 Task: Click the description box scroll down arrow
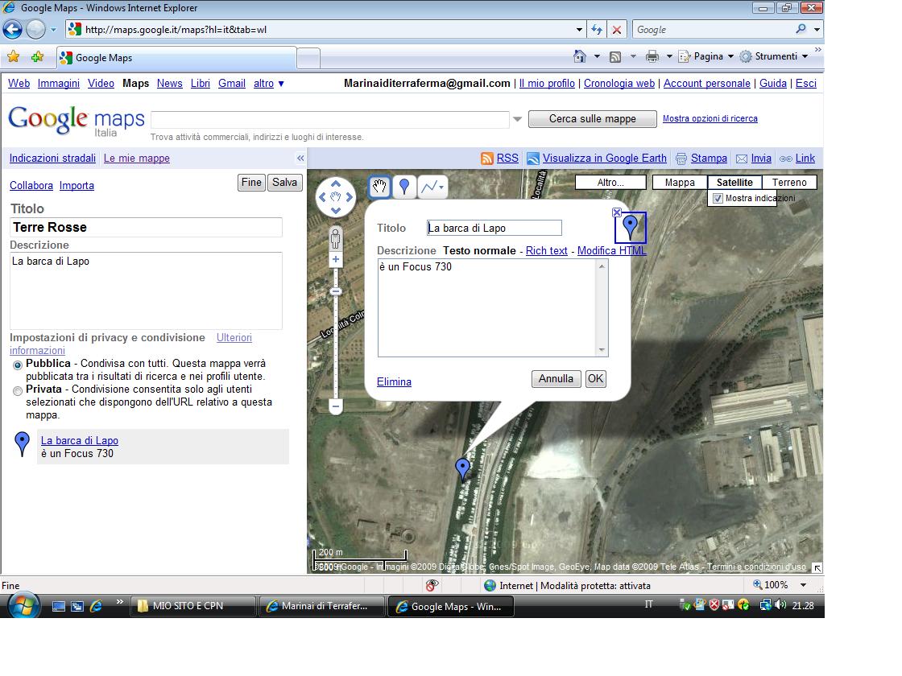pyautogui.click(x=602, y=350)
